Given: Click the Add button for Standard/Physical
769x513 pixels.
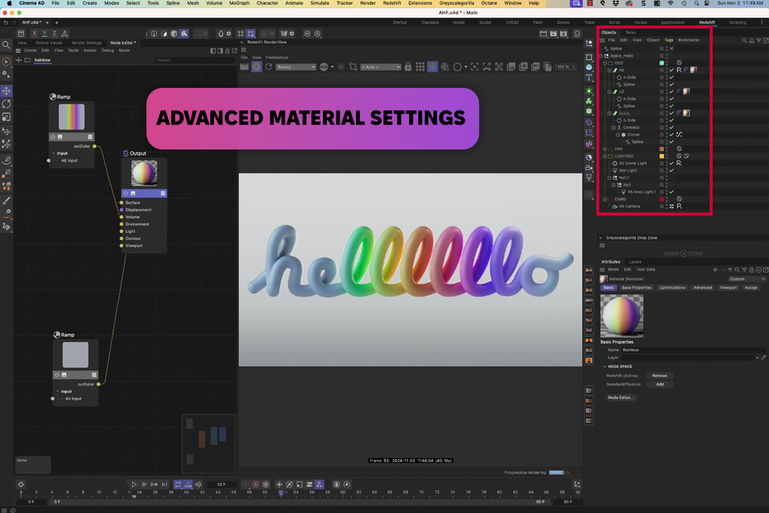Looking at the screenshot, I should tap(659, 385).
